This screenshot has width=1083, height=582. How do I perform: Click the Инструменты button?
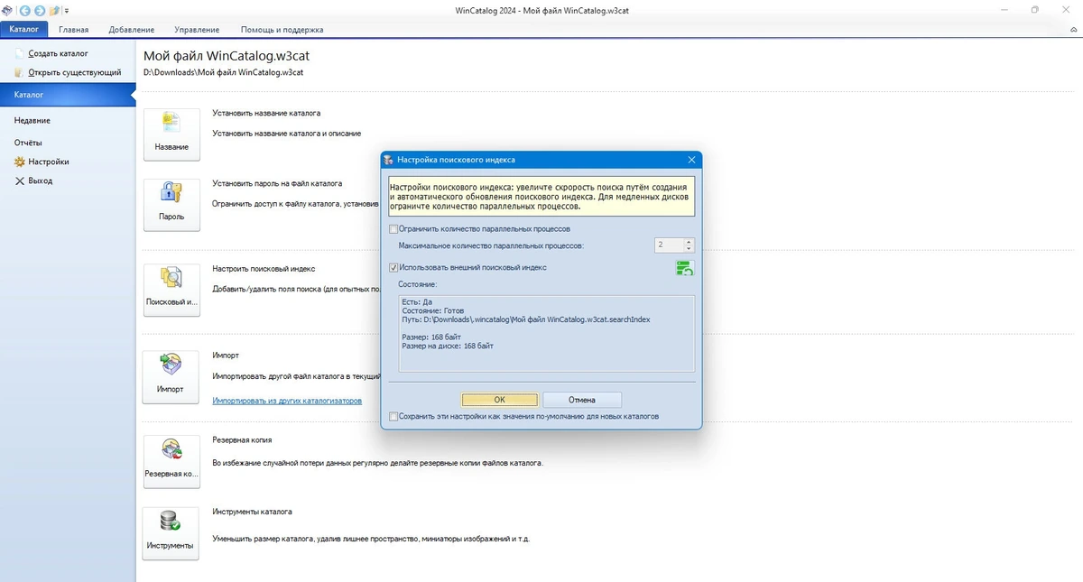[x=171, y=534]
